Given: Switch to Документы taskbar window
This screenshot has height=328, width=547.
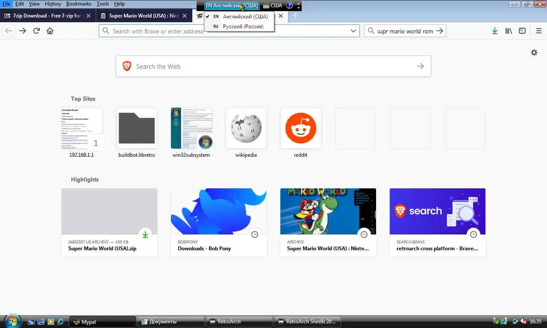Looking at the screenshot, I should (x=171, y=322).
